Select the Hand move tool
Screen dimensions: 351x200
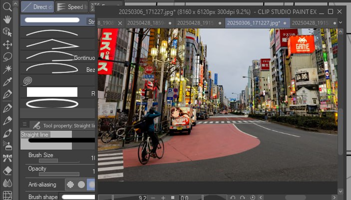coord(7,19)
